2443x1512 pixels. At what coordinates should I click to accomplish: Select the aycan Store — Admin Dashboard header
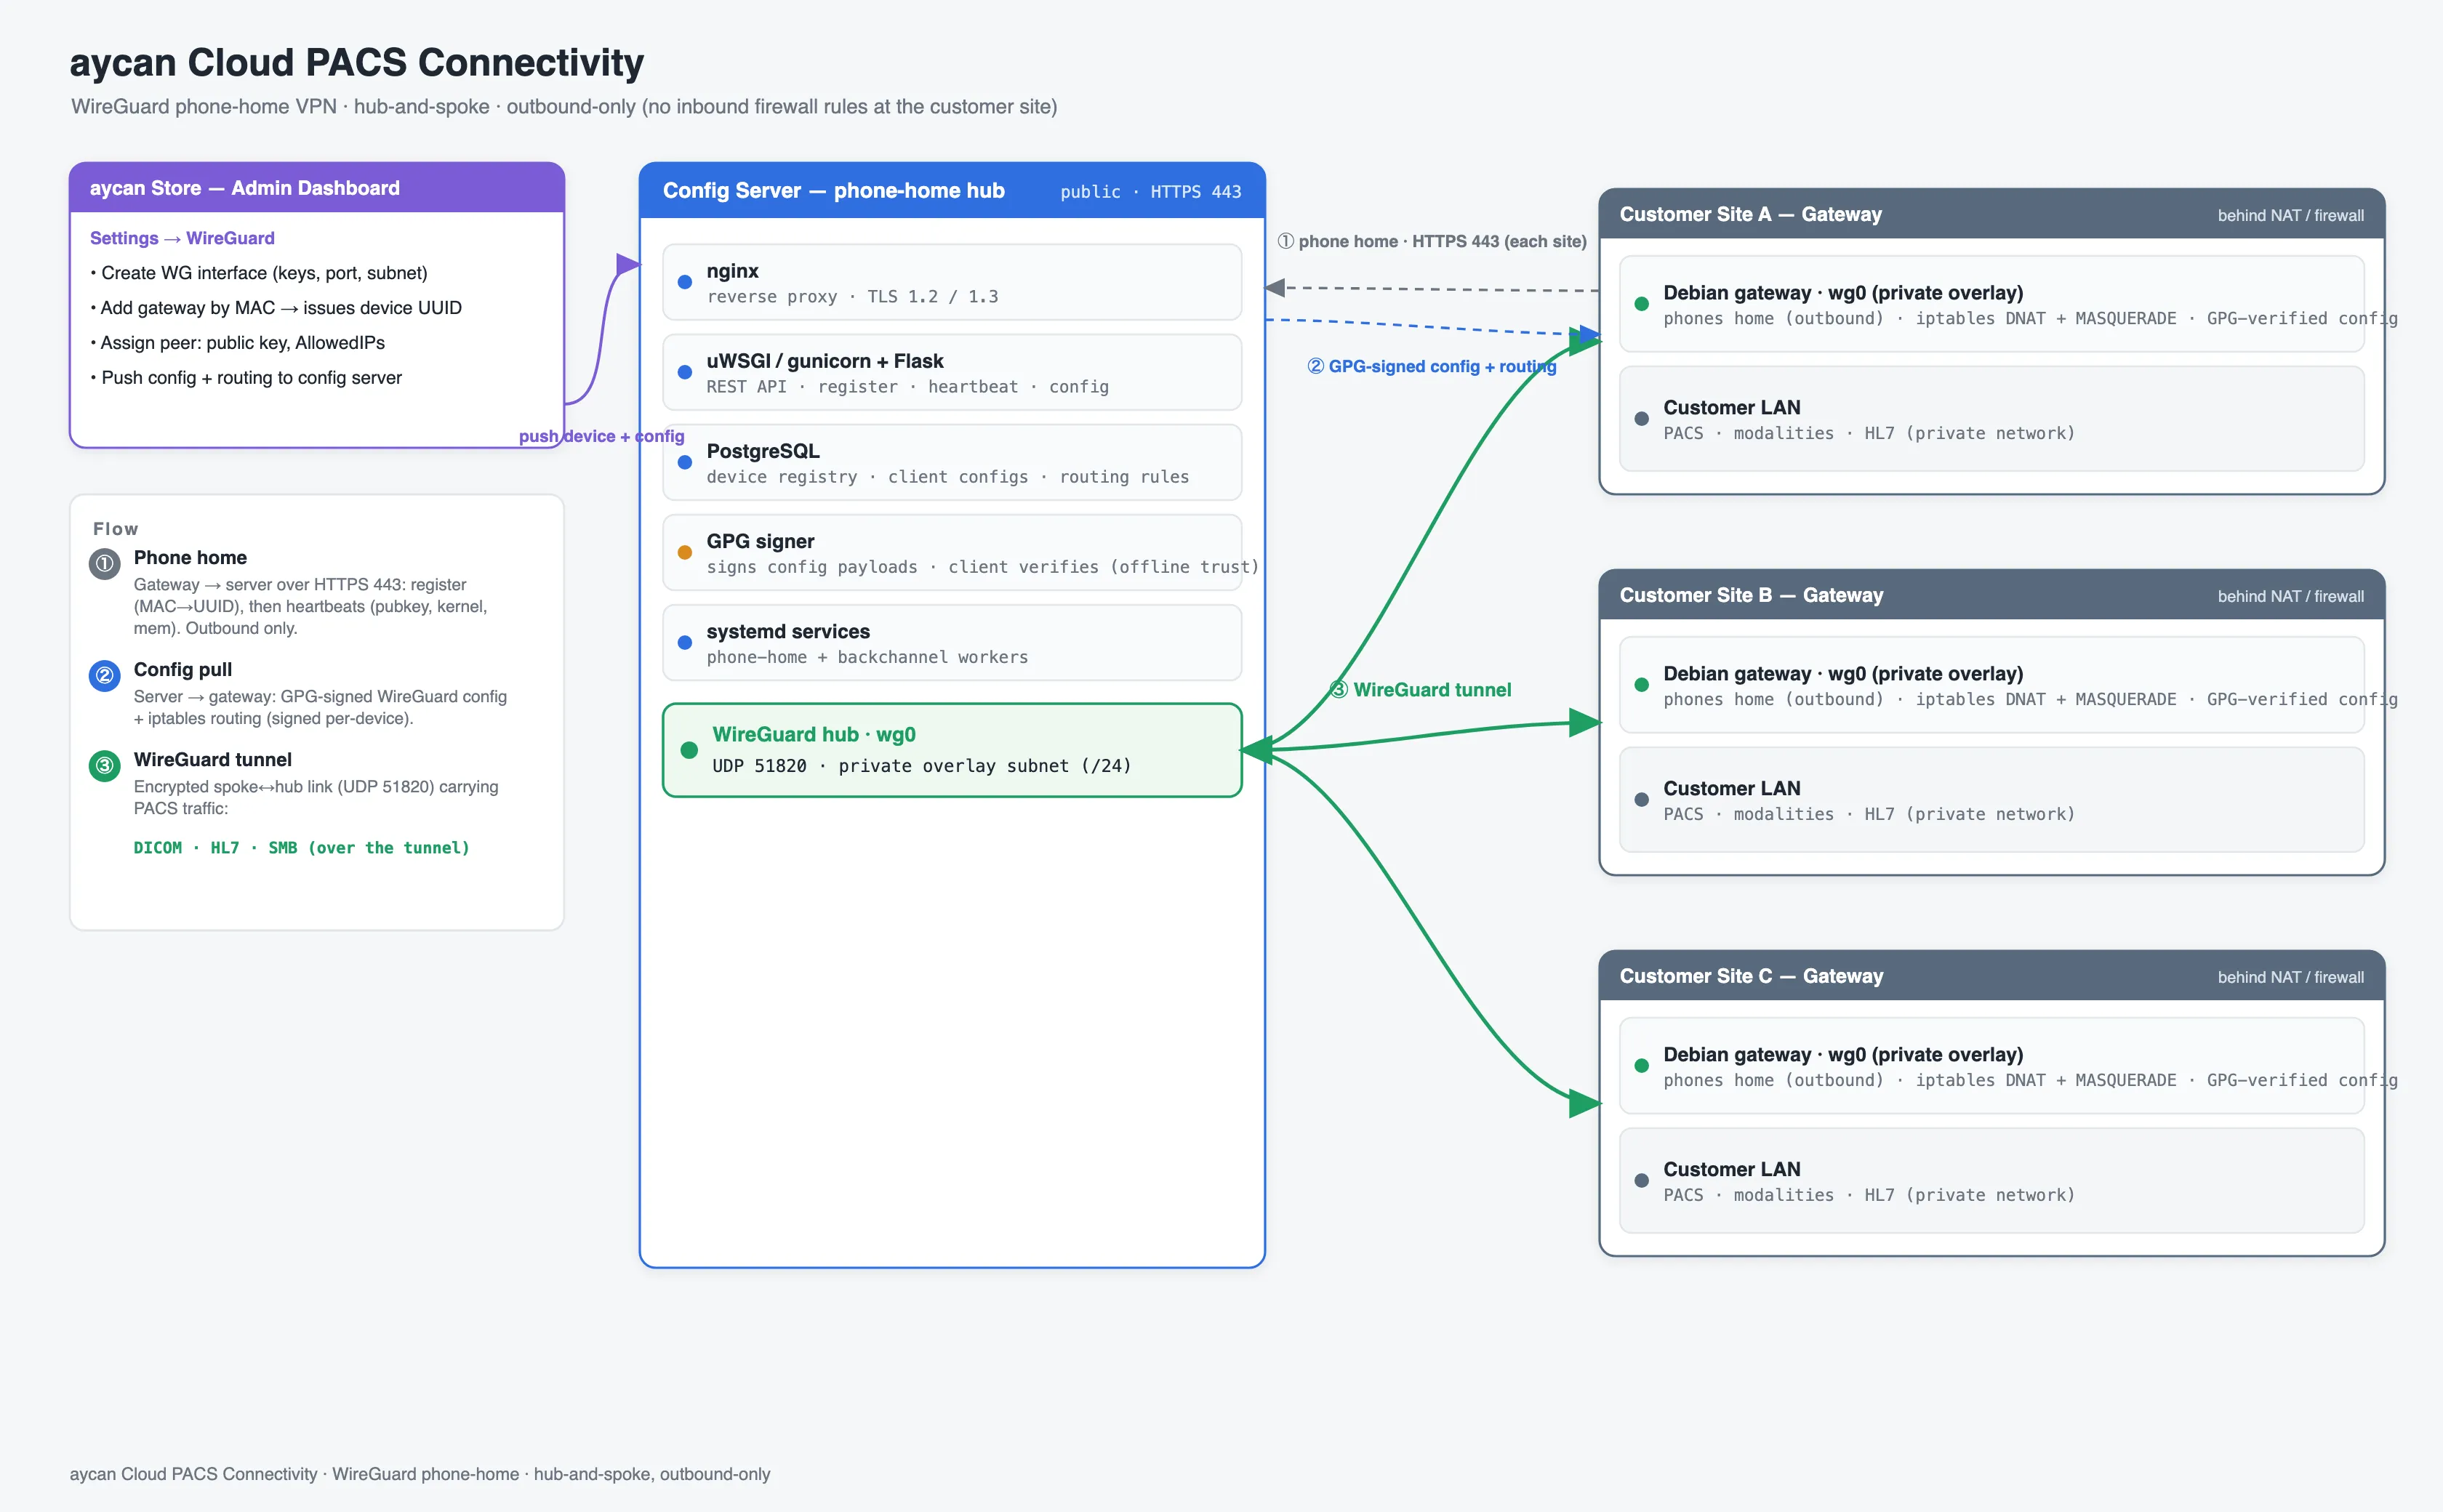pyautogui.click(x=317, y=188)
